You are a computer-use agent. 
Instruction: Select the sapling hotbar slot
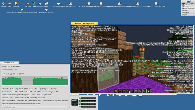[128, 91]
